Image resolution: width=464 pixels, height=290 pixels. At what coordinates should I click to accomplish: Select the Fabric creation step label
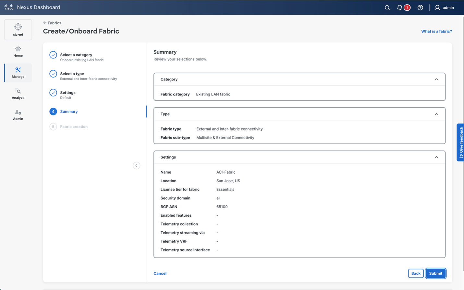pyautogui.click(x=74, y=127)
